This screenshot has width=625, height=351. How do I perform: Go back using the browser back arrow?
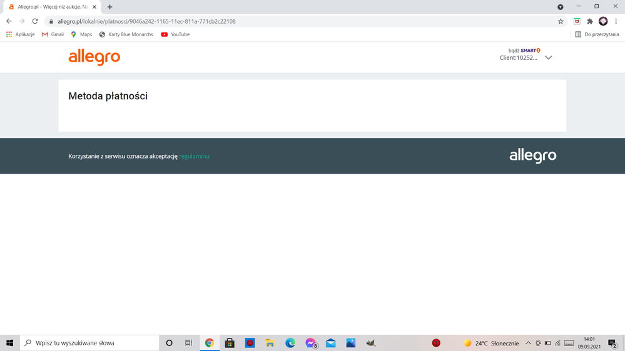pyautogui.click(x=9, y=21)
